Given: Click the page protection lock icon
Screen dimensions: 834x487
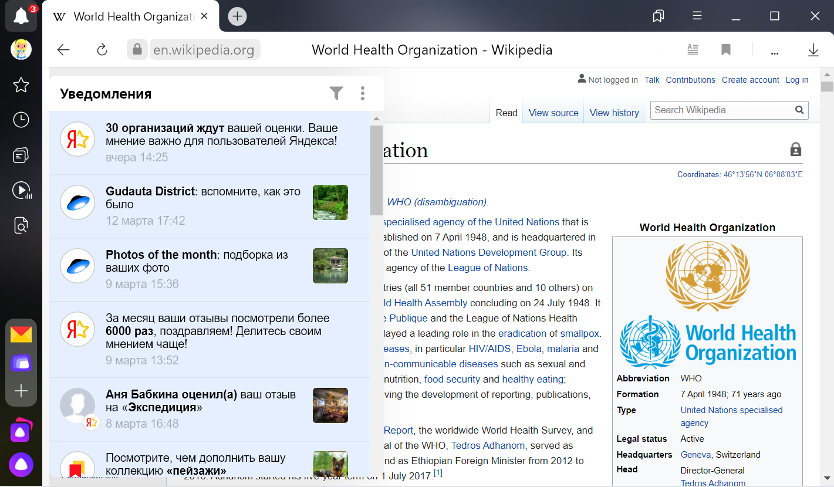Looking at the screenshot, I should pyautogui.click(x=796, y=149).
